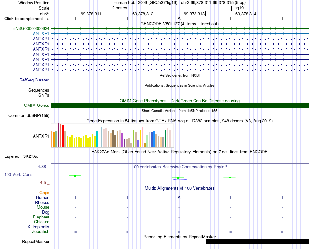Viewport: 309px width, 249px height.
Task: Click the Mouse species row label
Action: pyautogui.click(x=43, y=207)
